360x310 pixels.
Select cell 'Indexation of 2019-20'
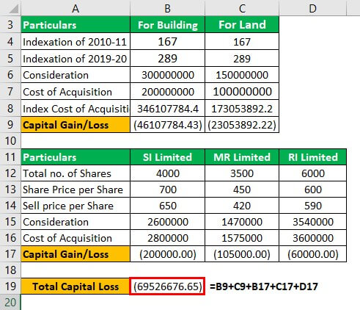76,58
